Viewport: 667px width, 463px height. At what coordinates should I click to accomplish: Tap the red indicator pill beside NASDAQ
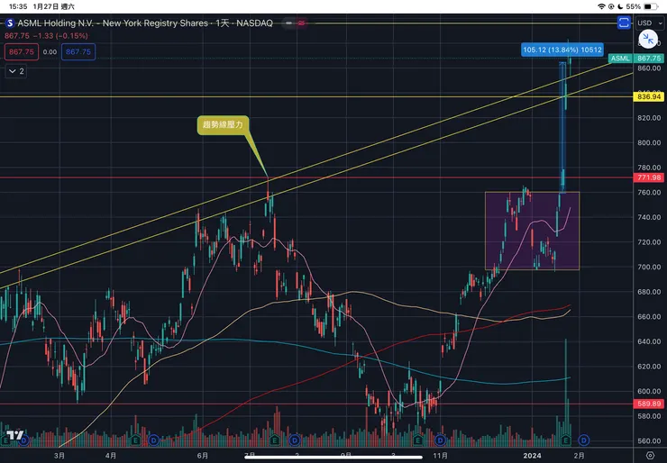(302, 23)
